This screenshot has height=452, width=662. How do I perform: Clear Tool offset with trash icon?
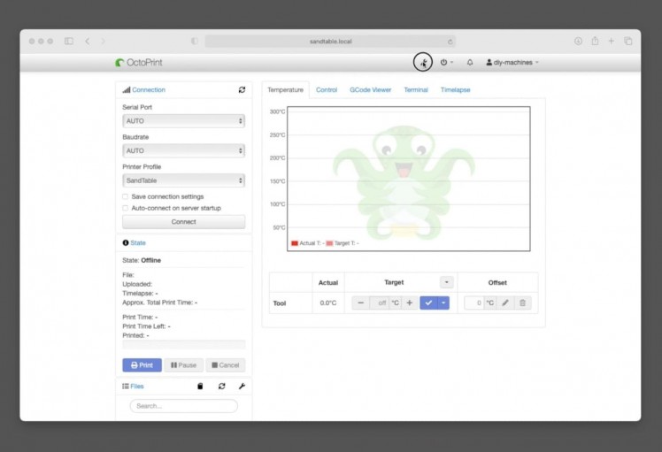pyautogui.click(x=522, y=303)
